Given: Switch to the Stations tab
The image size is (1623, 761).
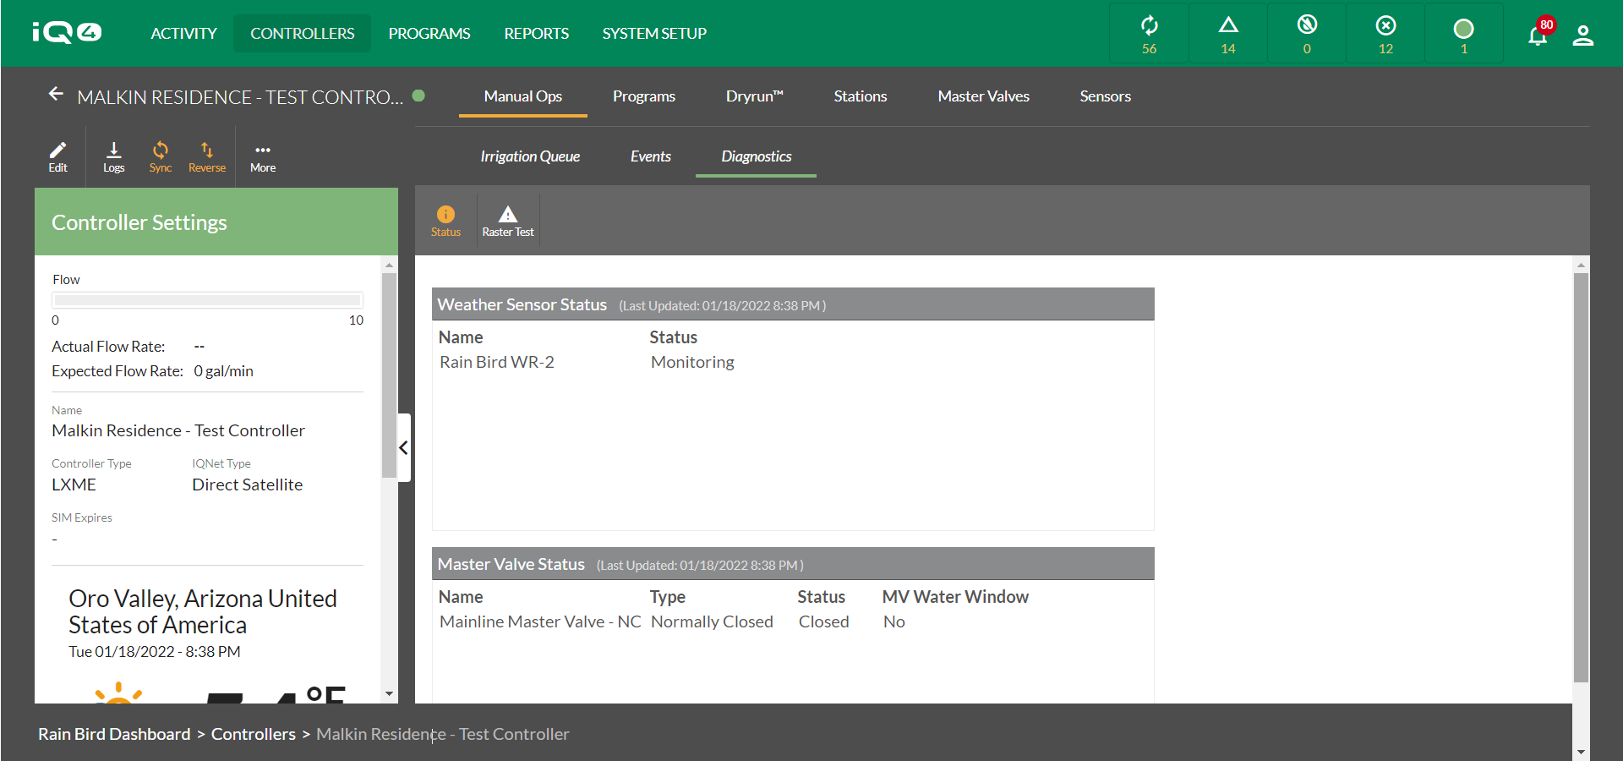Looking at the screenshot, I should (x=860, y=96).
